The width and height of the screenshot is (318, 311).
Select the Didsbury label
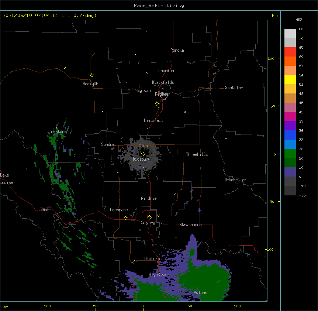coord(142,159)
